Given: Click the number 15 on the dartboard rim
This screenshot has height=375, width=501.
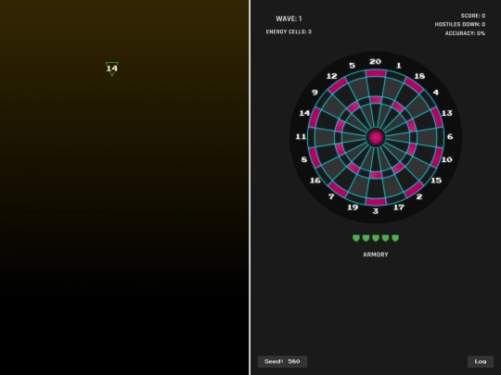Looking at the screenshot, I should pos(436,181).
